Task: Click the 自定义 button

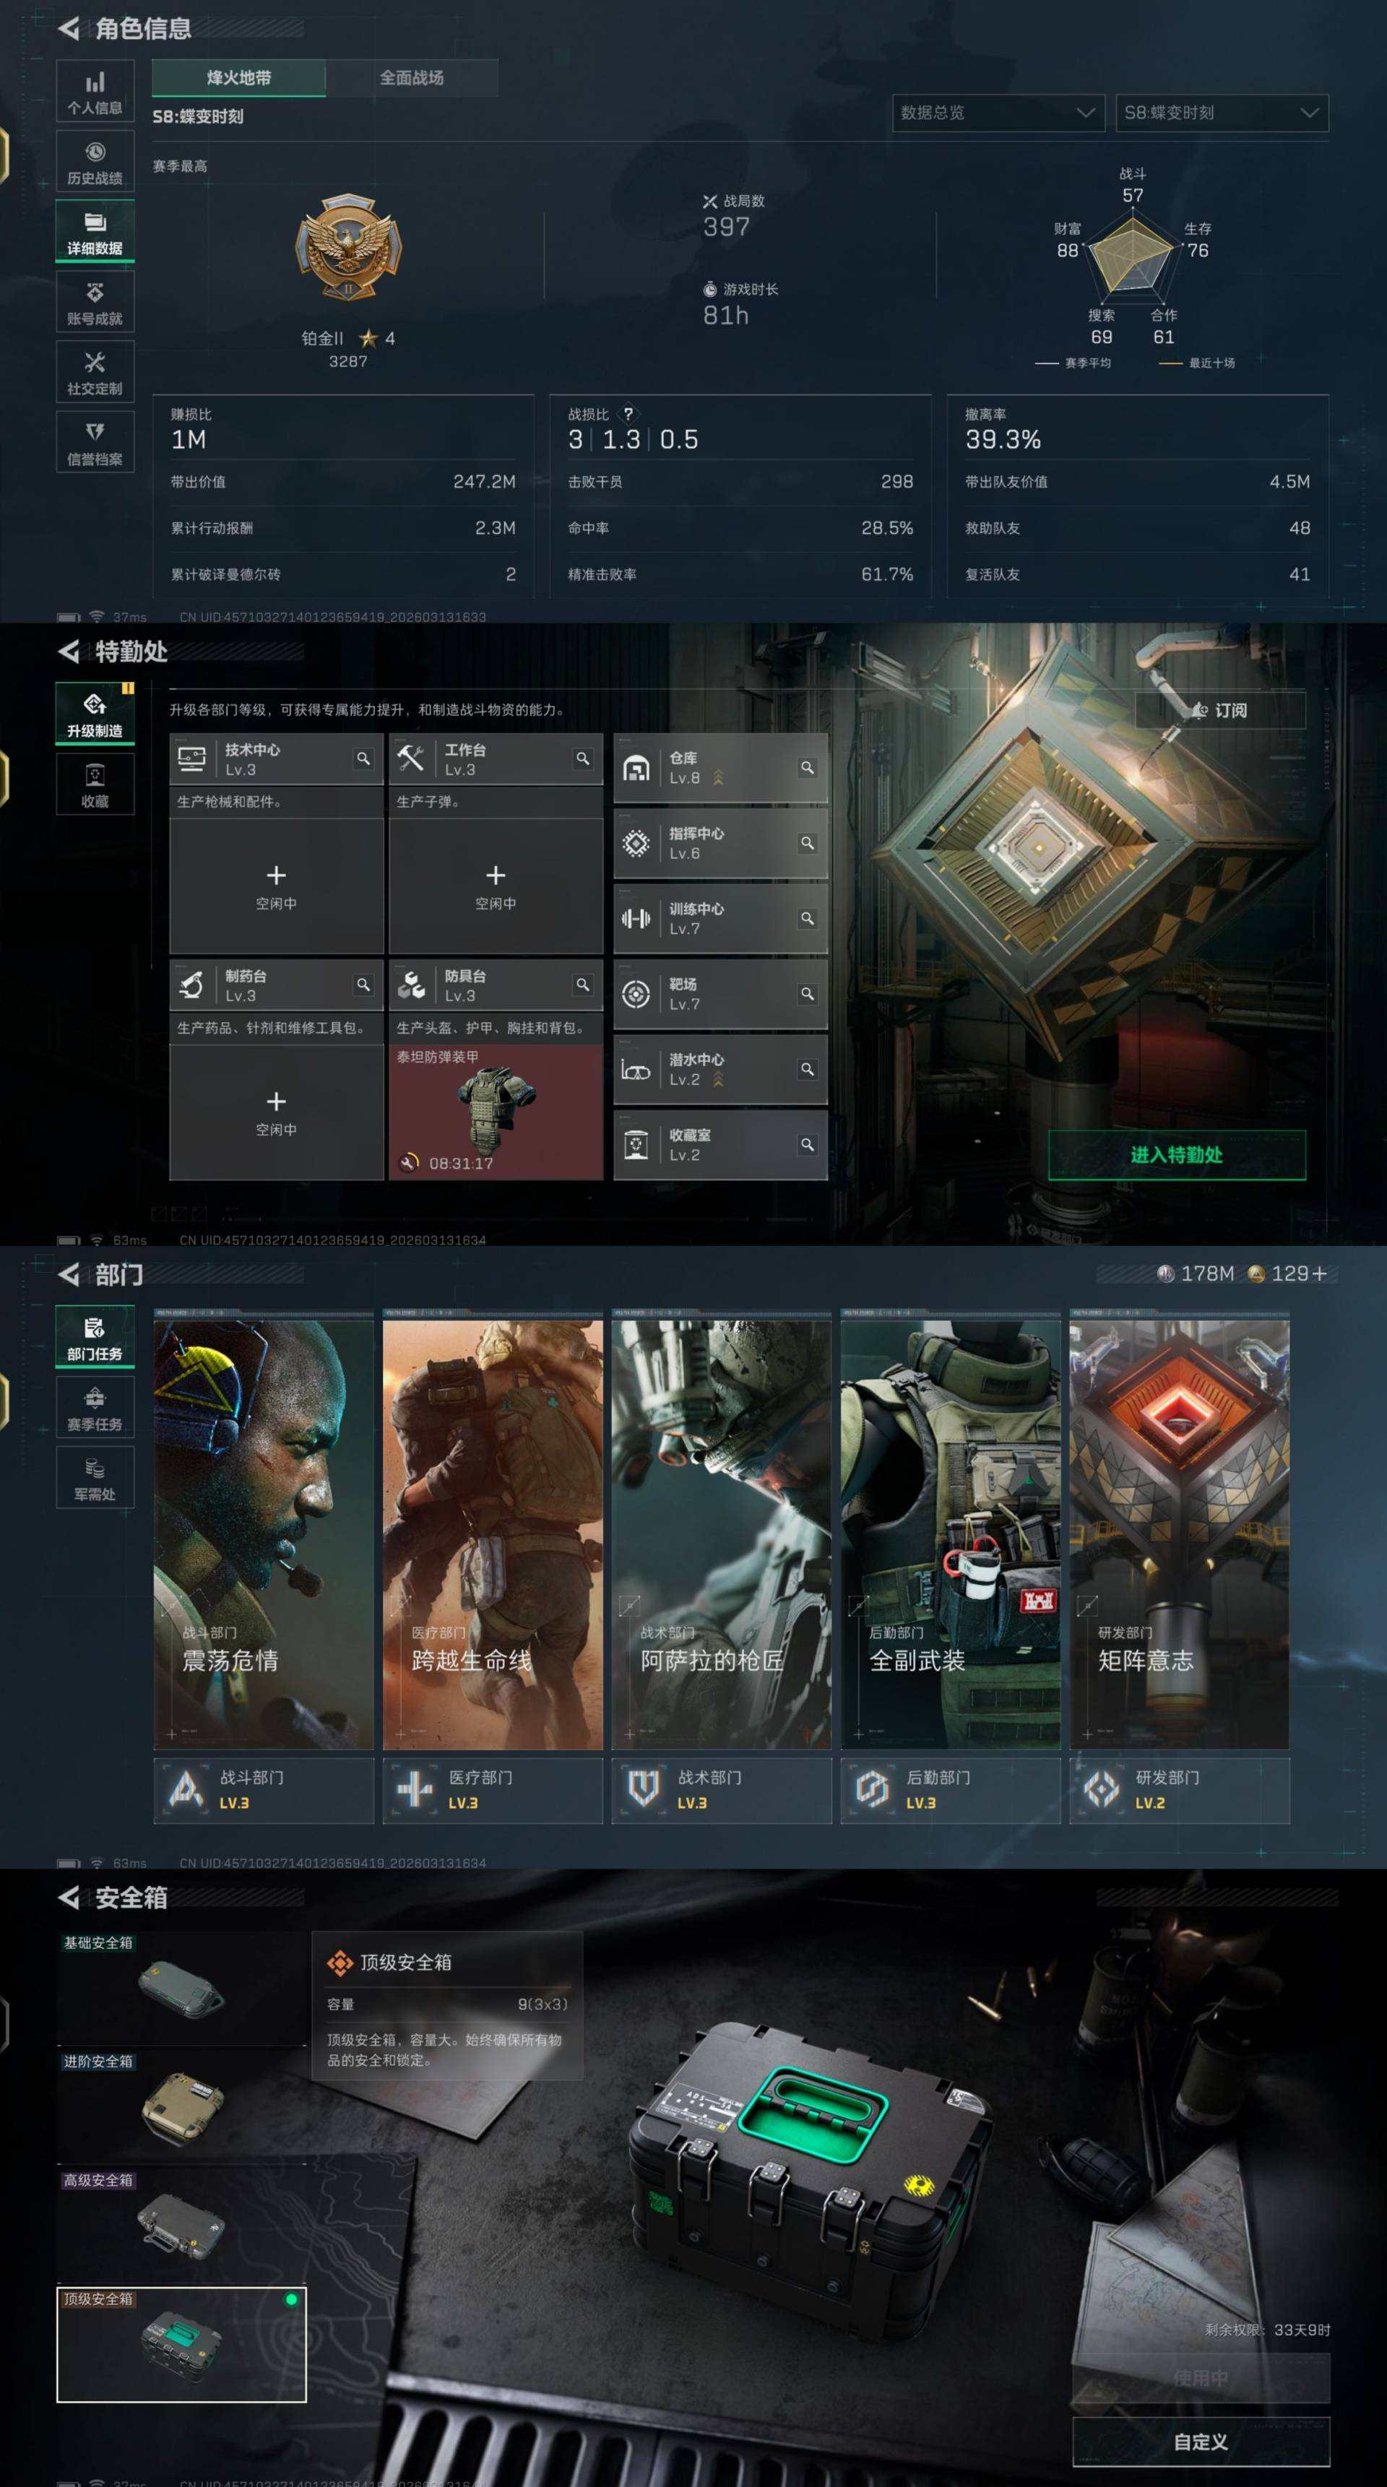Action: click(1200, 2443)
